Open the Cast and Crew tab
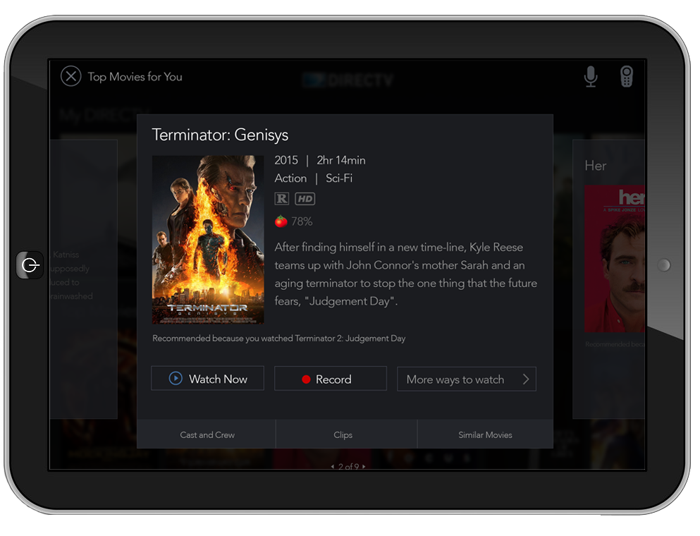700x536 pixels. (x=207, y=434)
